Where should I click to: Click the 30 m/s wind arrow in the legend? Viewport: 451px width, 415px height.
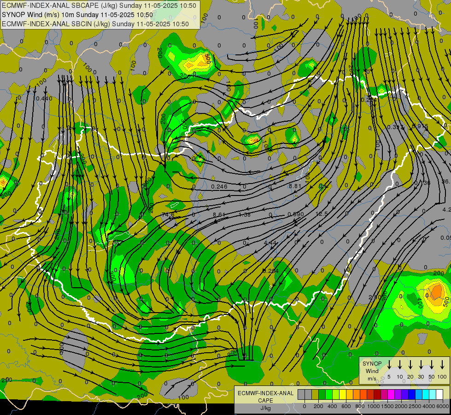[x=421, y=365]
